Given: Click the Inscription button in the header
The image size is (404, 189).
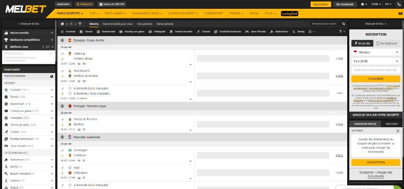Looking at the screenshot, I should 321,4.
